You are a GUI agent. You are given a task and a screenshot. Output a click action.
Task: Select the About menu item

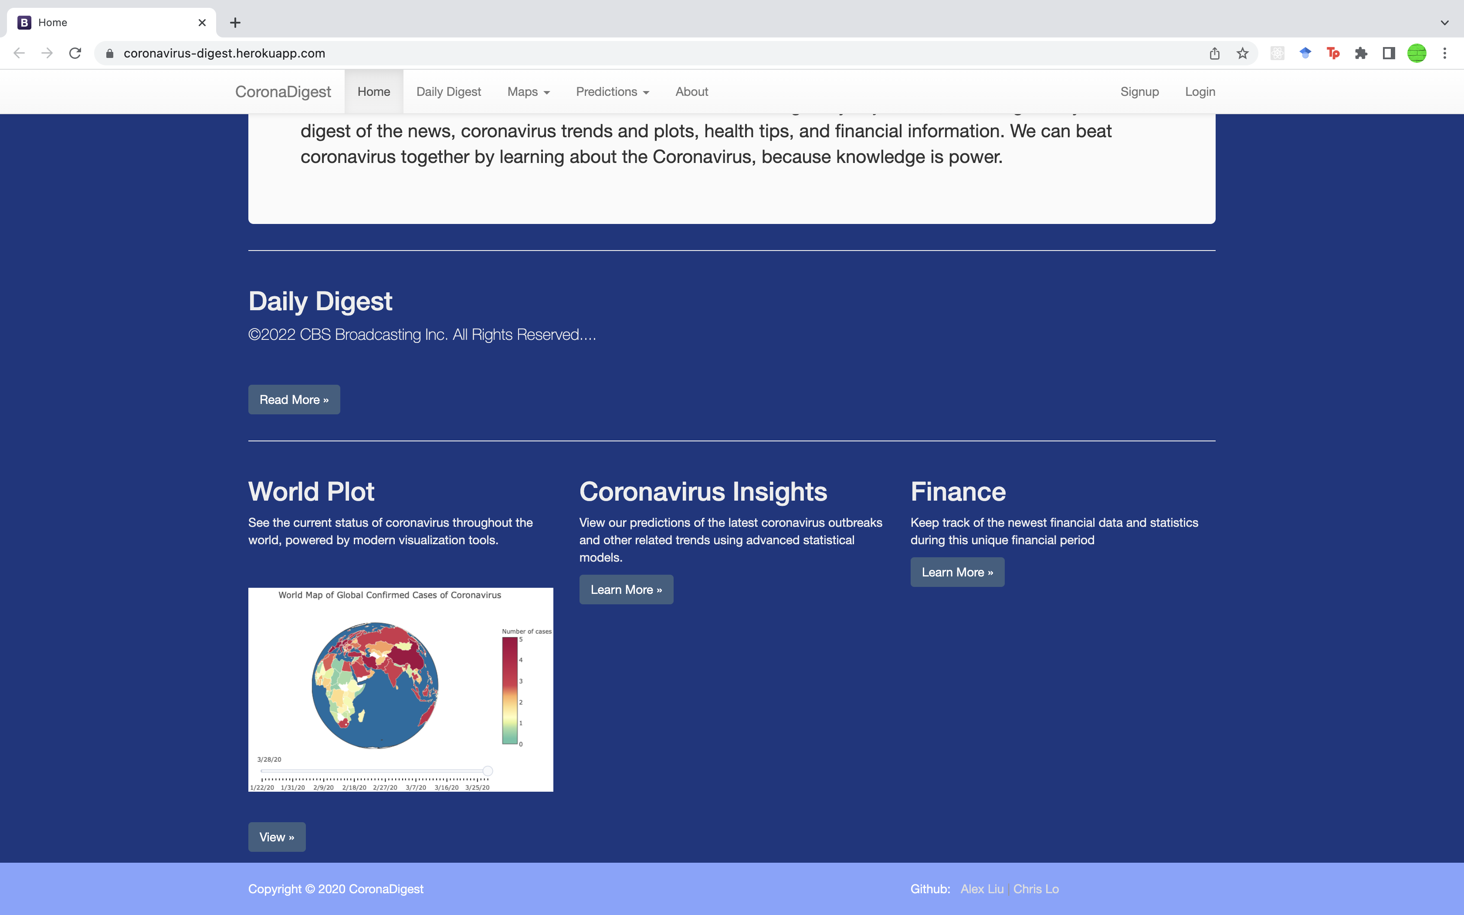(x=691, y=91)
